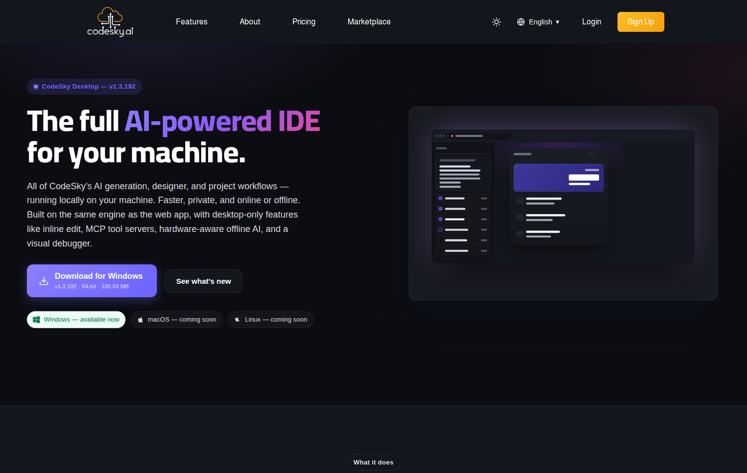The image size is (747, 473).
Task: Select macOS — coming soon pill
Action: [x=177, y=319]
